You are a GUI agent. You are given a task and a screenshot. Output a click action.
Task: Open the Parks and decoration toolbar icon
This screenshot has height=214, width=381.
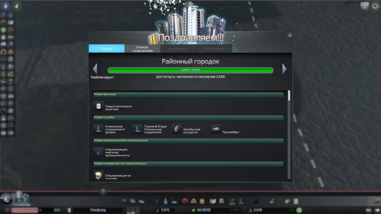pyautogui.click(x=232, y=201)
